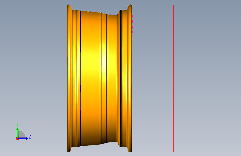Image resolution: width=241 pixels, height=156 pixels.
Task: Select the magenta dashed sketch line on rim edge
Action: [x=132, y=23]
